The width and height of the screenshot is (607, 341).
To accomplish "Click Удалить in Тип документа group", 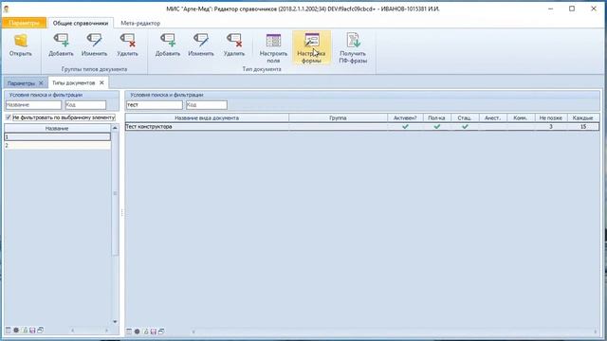I will tap(234, 45).
